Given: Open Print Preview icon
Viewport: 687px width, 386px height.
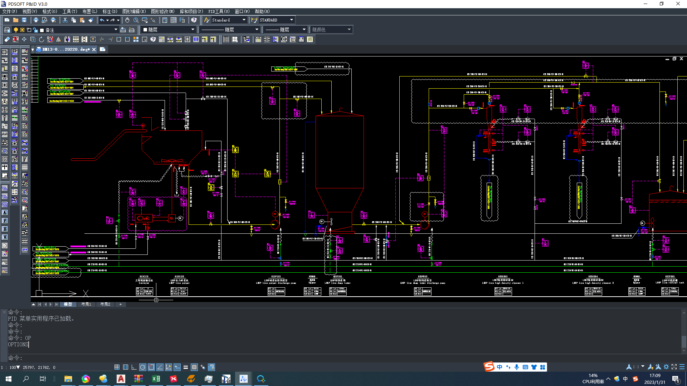Looking at the screenshot, I should pos(44,20).
